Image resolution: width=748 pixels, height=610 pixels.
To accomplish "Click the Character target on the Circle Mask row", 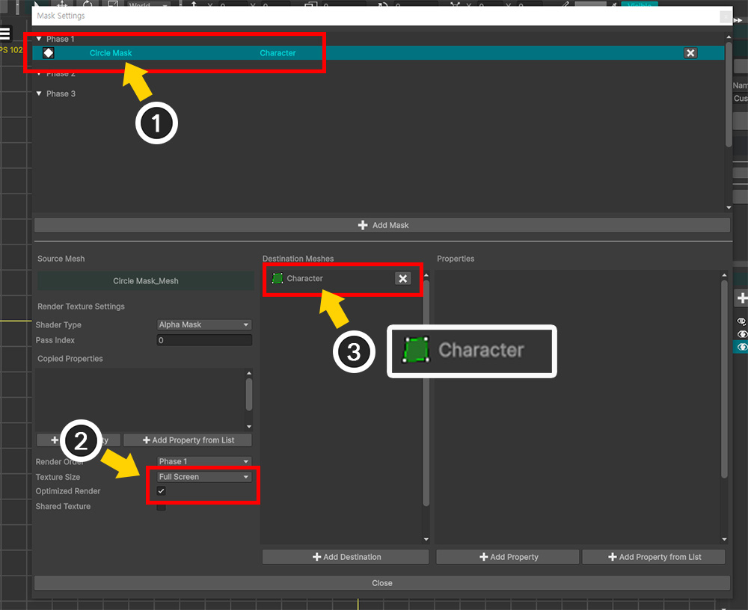I will pyautogui.click(x=278, y=53).
